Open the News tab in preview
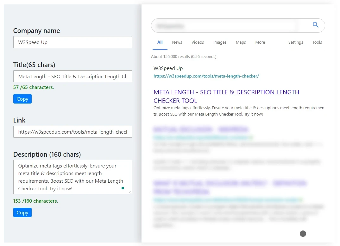Image resolution: width=340 pixels, height=246 pixels. [177, 42]
